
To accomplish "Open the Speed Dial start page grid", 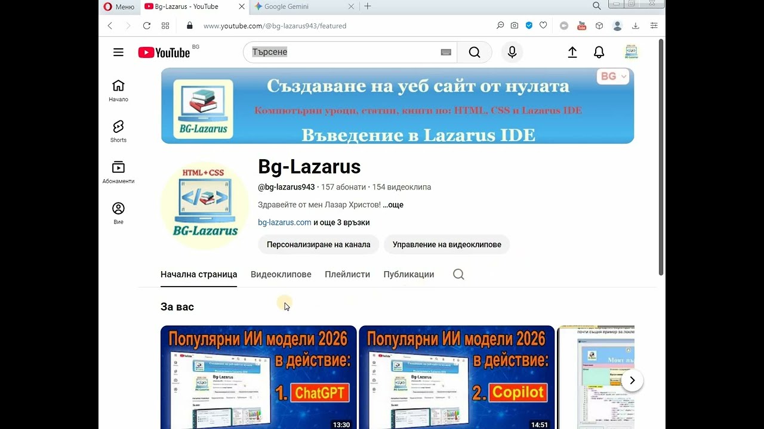I will point(165,26).
